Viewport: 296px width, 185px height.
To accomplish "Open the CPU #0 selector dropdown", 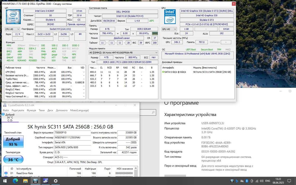I will tap(12, 29).
